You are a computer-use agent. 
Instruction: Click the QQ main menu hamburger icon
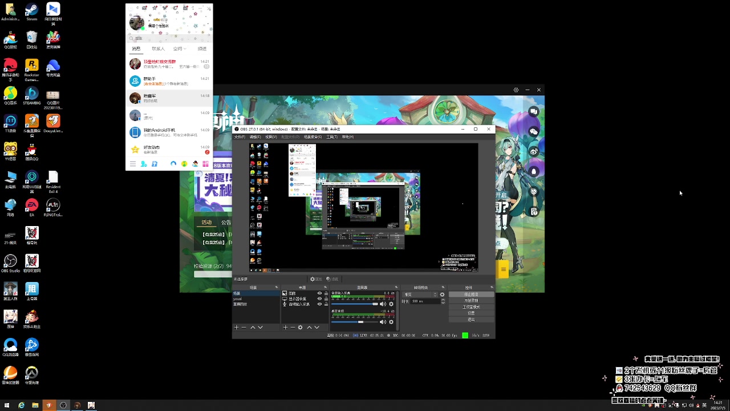pyautogui.click(x=133, y=164)
